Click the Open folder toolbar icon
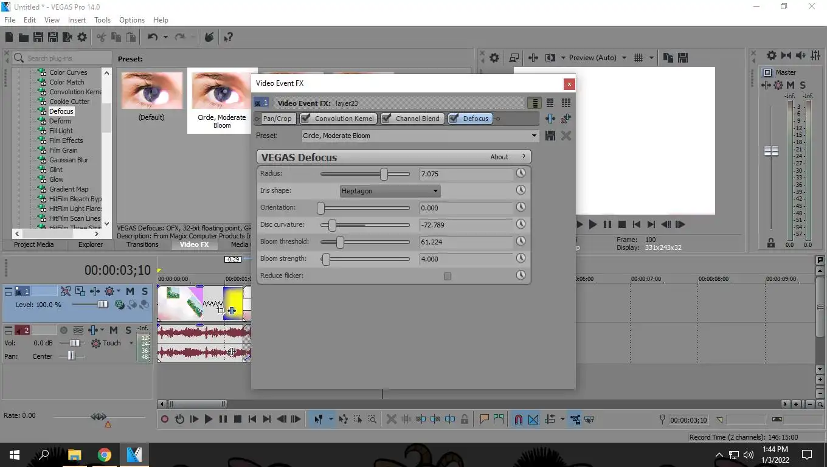 [x=24, y=37]
